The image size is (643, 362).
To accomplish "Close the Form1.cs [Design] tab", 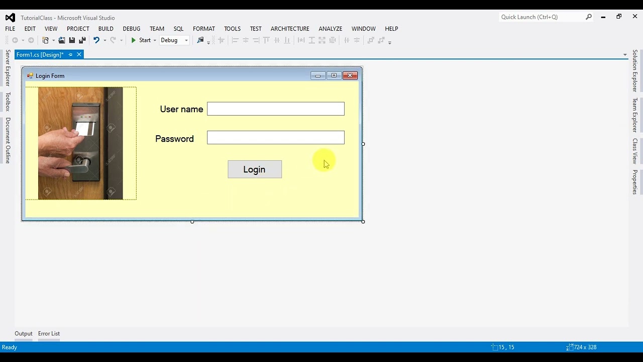I will 79,54.
